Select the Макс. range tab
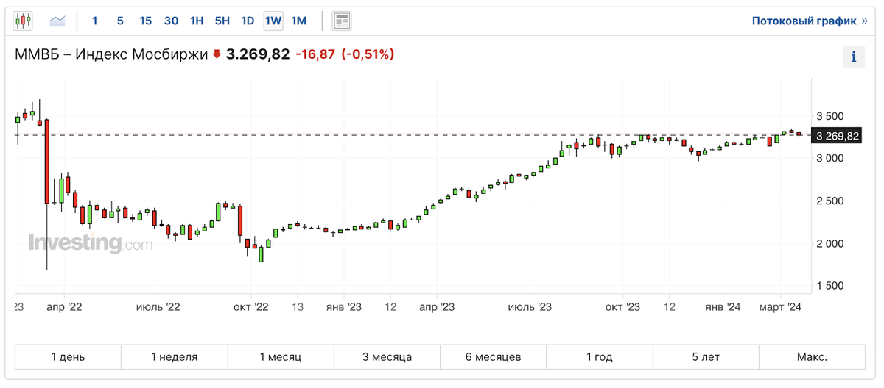This screenshot has width=884, height=388. point(812,357)
